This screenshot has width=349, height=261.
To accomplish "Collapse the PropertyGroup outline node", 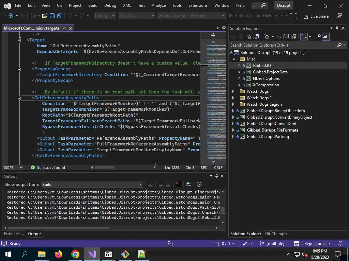I will click(x=19, y=69).
